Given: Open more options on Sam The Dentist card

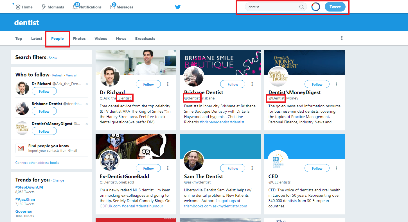Looking at the screenshot, I should tap(252, 168).
